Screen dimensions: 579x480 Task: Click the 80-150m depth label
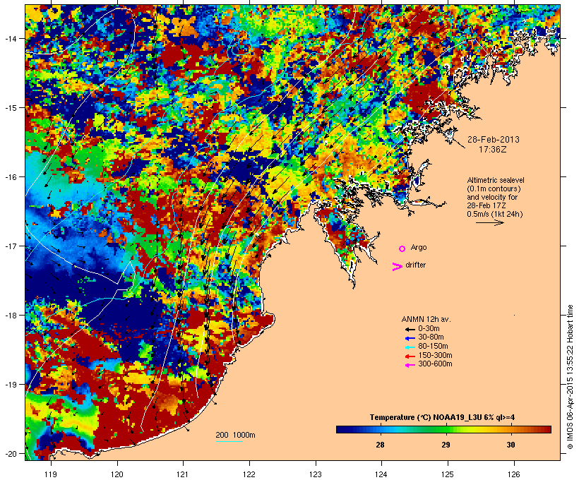[433, 347]
